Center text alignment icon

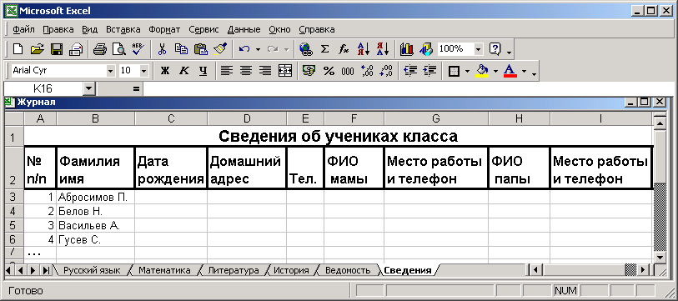pyautogui.click(x=246, y=71)
